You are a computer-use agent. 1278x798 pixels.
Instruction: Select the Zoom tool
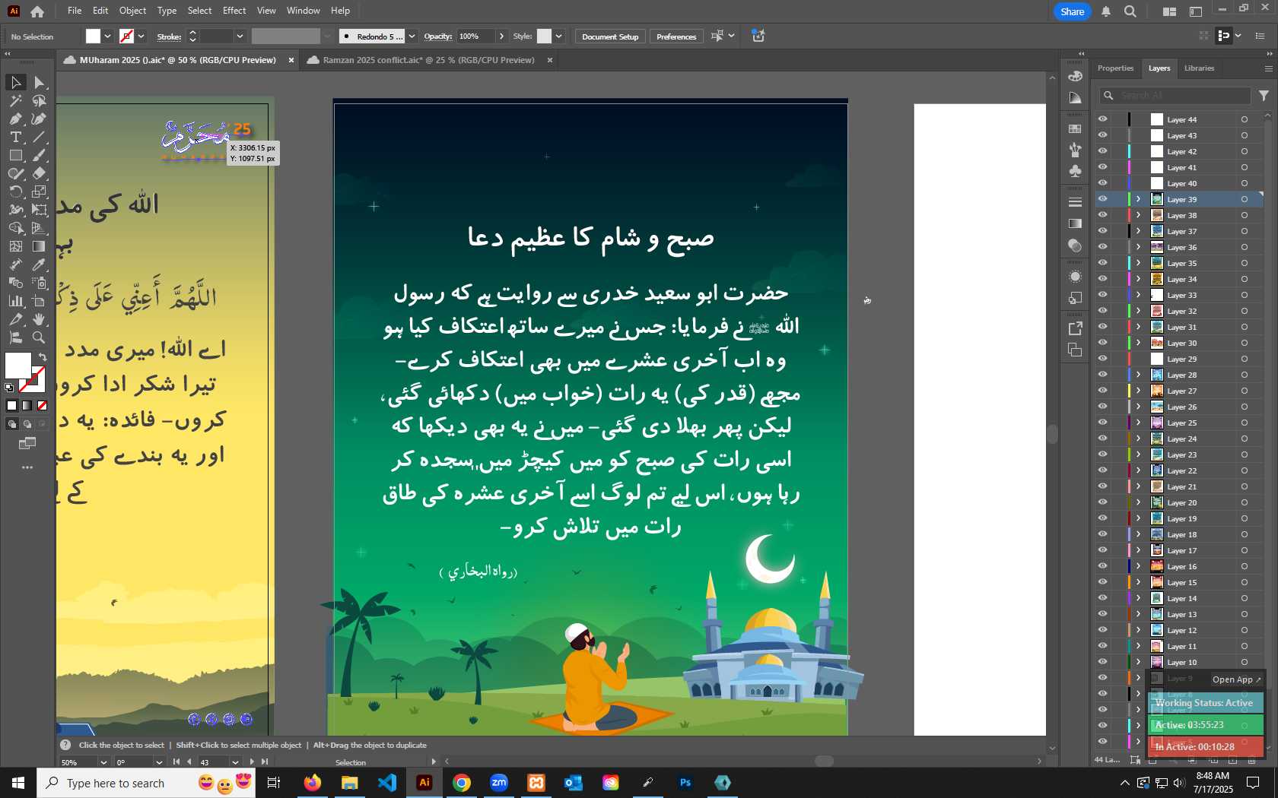point(40,337)
